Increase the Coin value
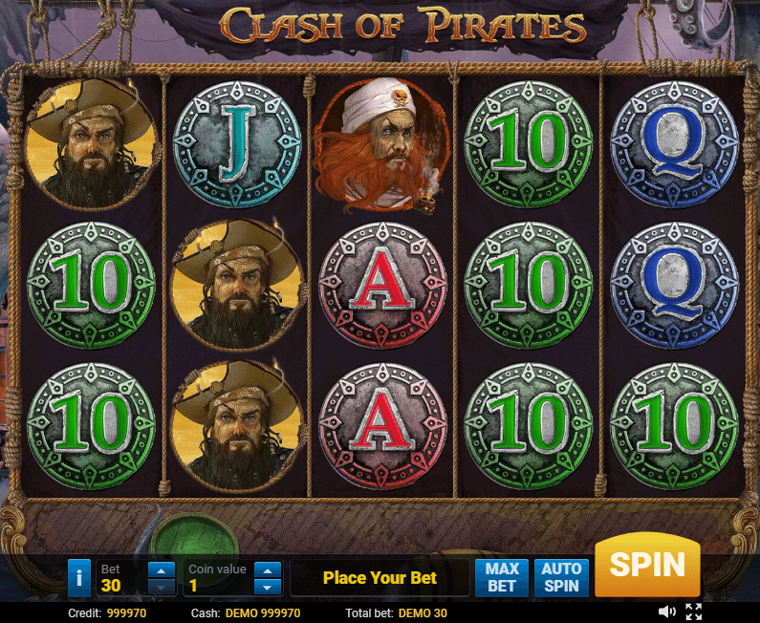 (x=268, y=570)
